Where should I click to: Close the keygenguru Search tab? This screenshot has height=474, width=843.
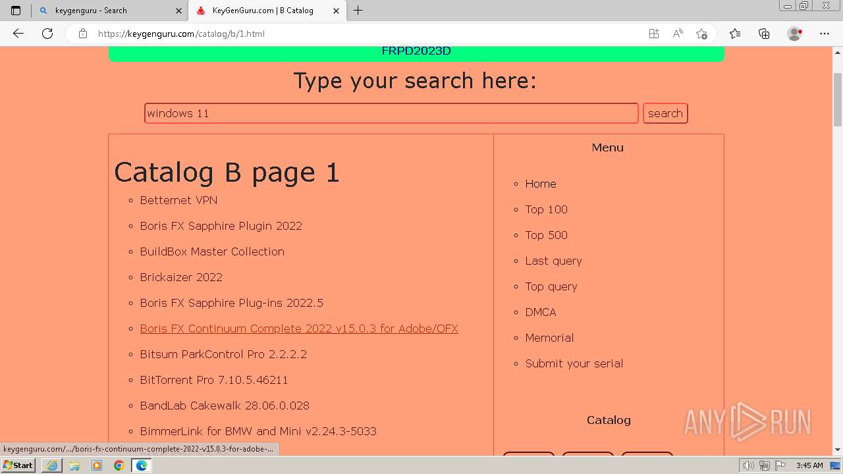pos(178,11)
